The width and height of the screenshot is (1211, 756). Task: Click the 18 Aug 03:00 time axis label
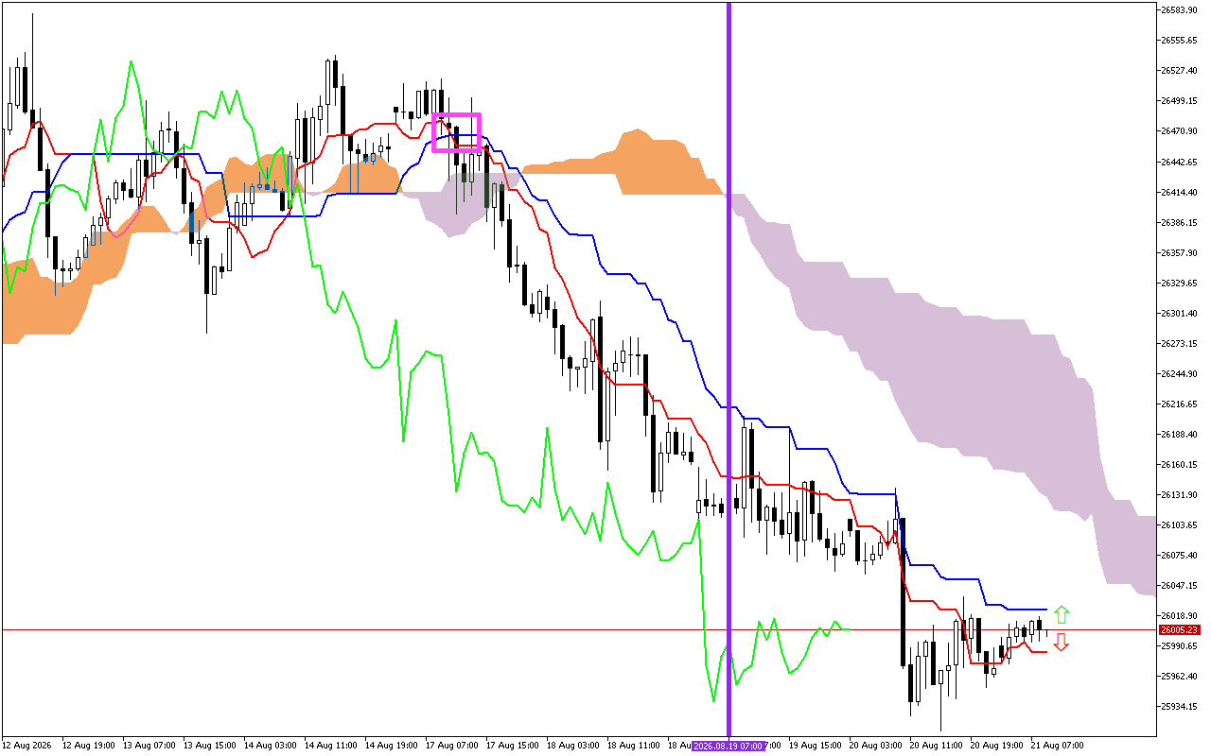tap(573, 746)
